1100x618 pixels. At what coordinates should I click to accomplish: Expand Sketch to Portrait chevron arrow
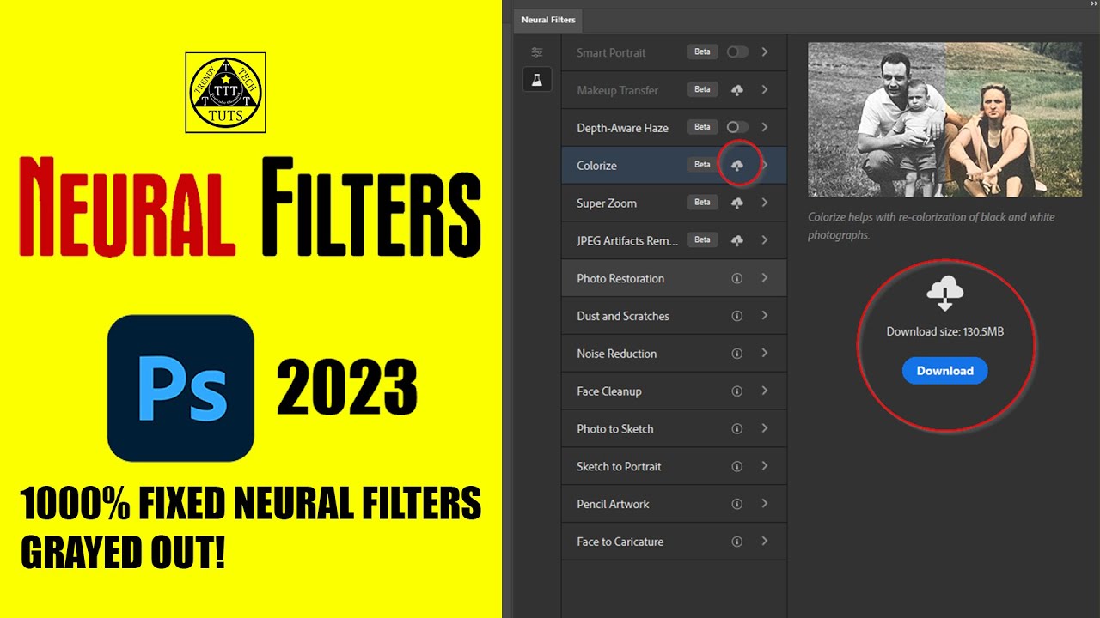[x=764, y=466]
